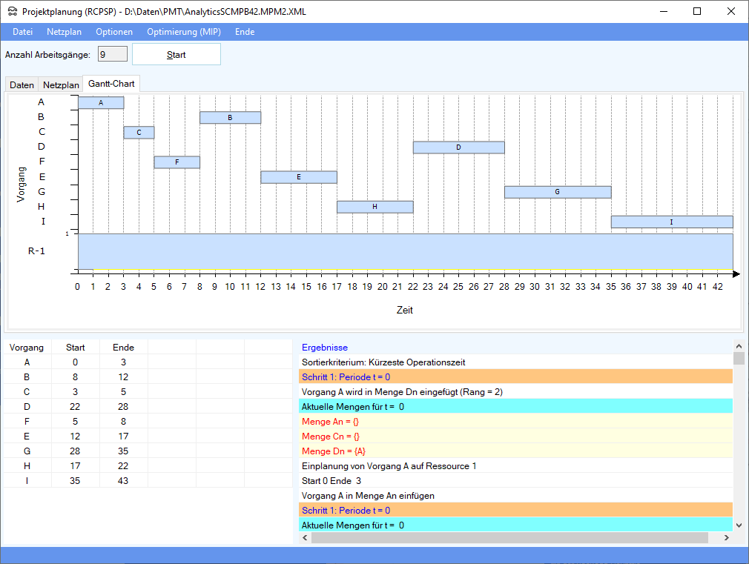Click the 'Menge Dn = {A}' result line
This screenshot has width=749, height=564.
point(334,451)
